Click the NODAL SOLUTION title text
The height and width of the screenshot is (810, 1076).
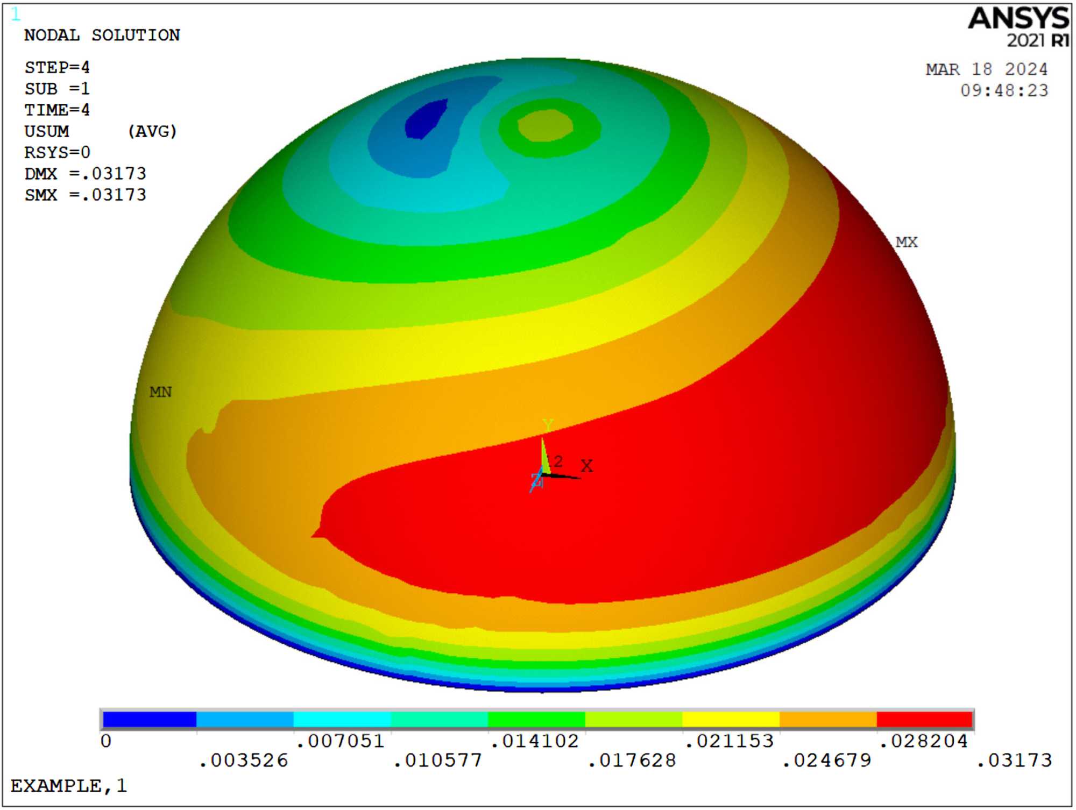(x=102, y=35)
